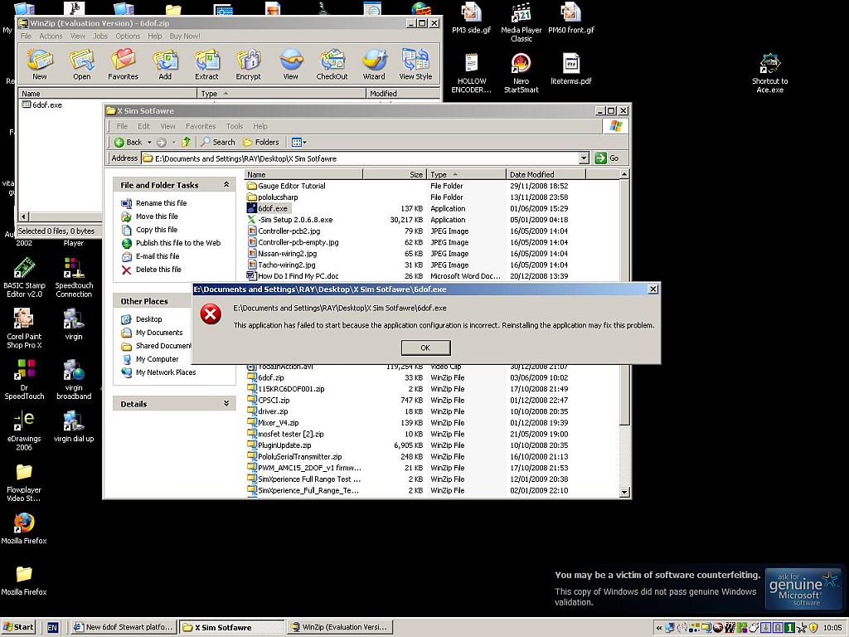849x637 pixels.
Task: Open Search in the Explorer toolbar
Action: click(218, 142)
